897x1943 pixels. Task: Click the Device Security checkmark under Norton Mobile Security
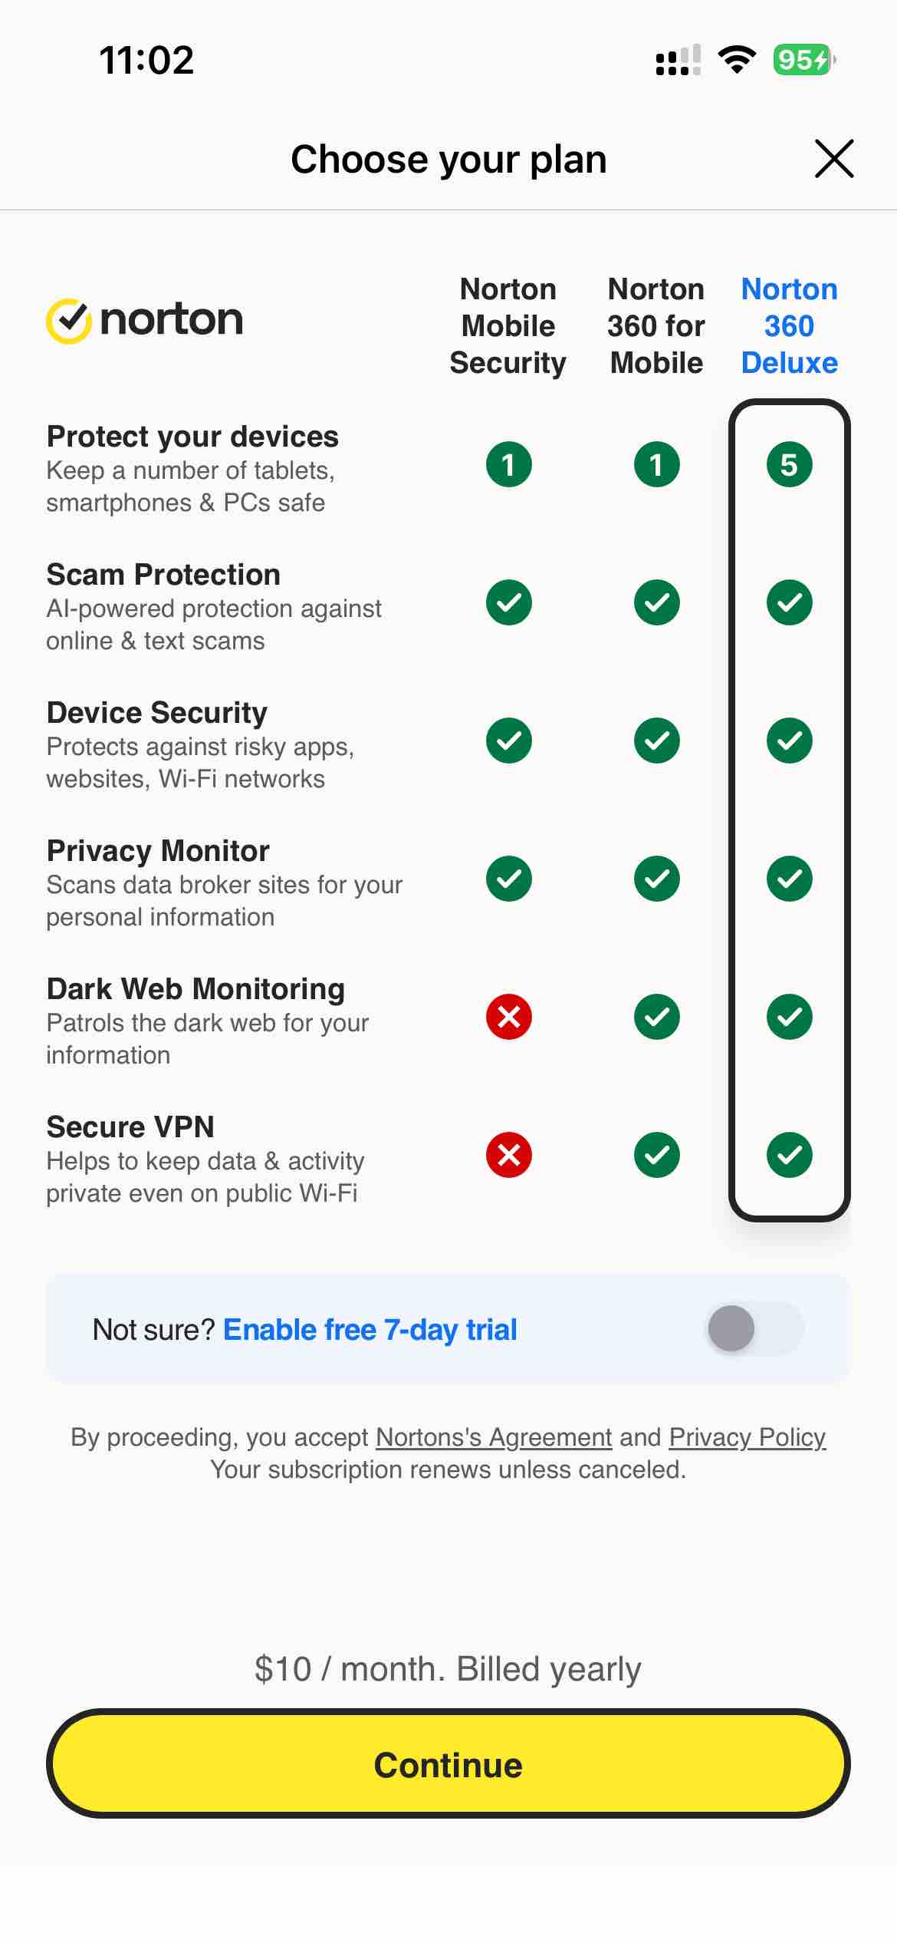point(508,740)
